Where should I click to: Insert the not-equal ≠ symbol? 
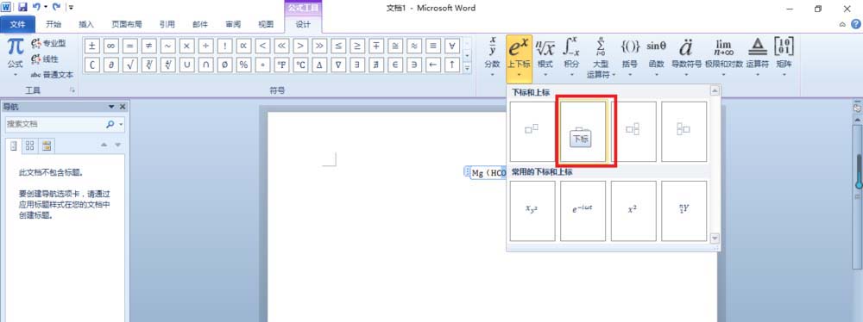[148, 46]
